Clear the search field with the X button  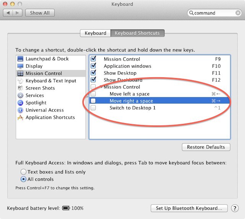[x=237, y=13]
